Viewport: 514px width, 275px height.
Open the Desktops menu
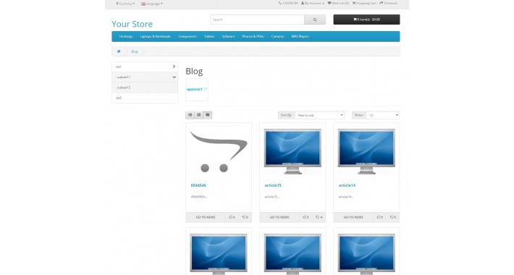126,36
